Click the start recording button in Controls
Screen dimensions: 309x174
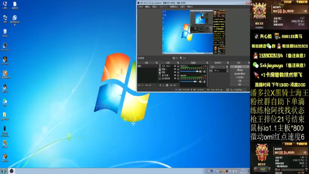tap(240, 70)
